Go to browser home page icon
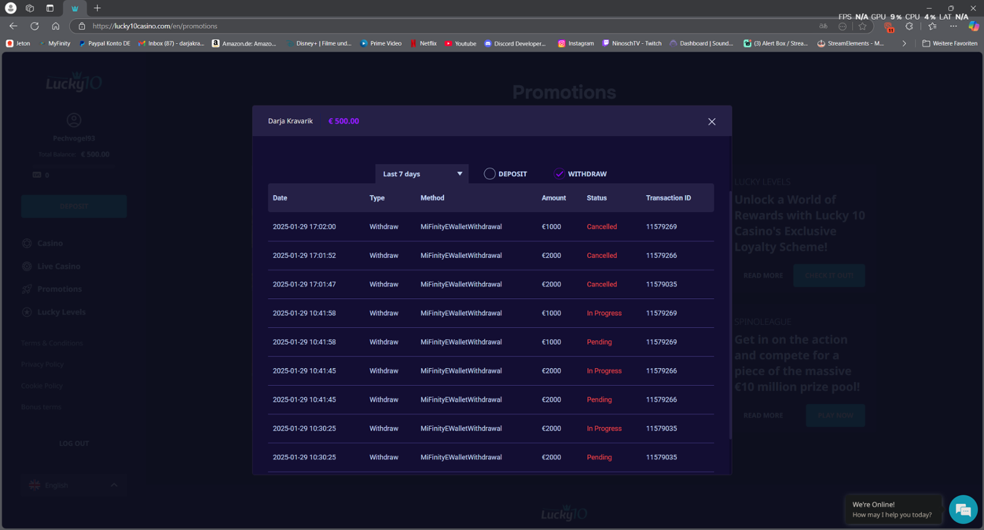 tap(56, 26)
